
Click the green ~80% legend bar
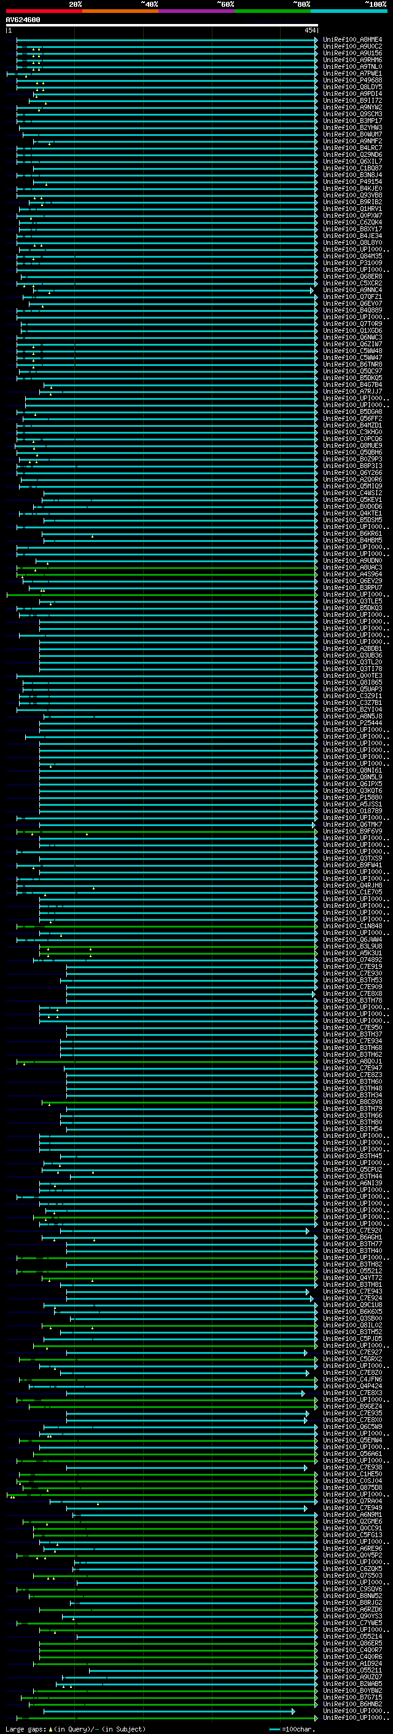(273, 11)
